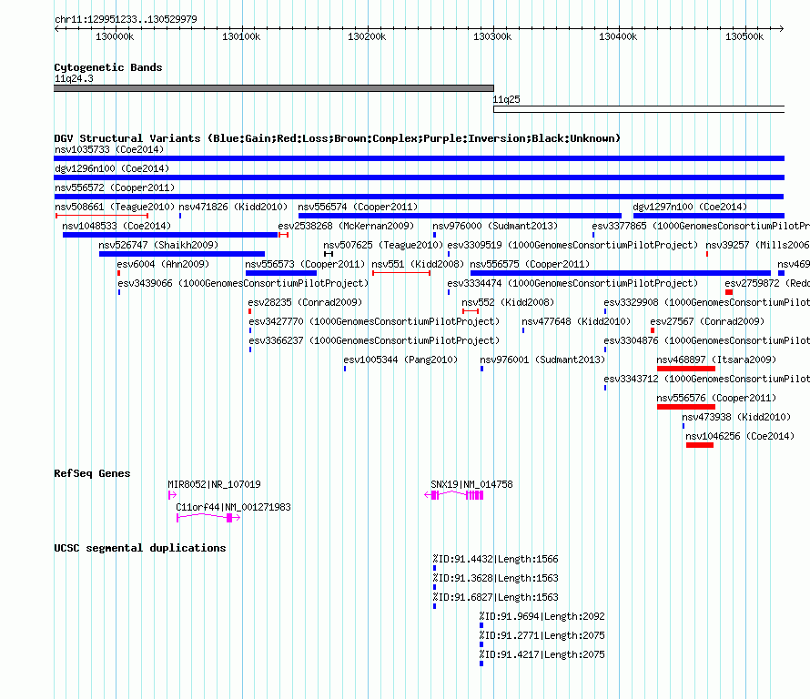The width and height of the screenshot is (810, 699).
Task: Open esv3366237 1000Genomes variant label
Action: (374, 341)
